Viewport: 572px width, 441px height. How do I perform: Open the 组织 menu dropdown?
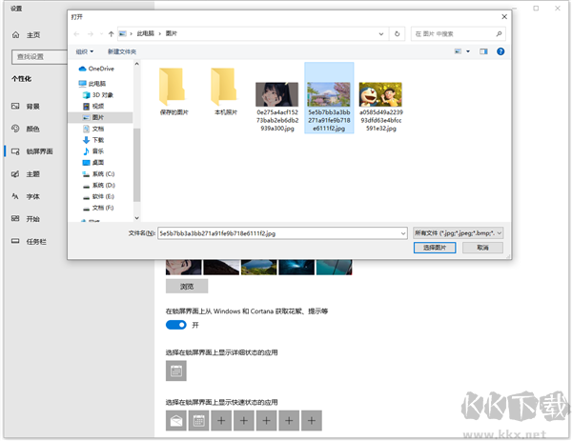click(85, 51)
